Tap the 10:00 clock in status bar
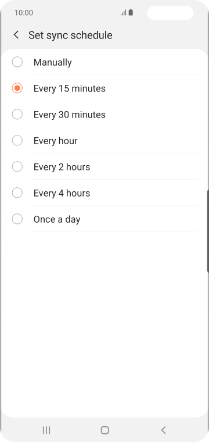This screenshot has height=442, width=209. click(x=24, y=13)
